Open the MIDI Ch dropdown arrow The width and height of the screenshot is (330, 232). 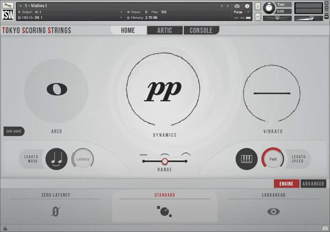[x=121, y=18]
